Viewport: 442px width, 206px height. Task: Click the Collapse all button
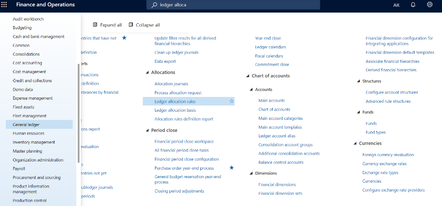click(144, 25)
